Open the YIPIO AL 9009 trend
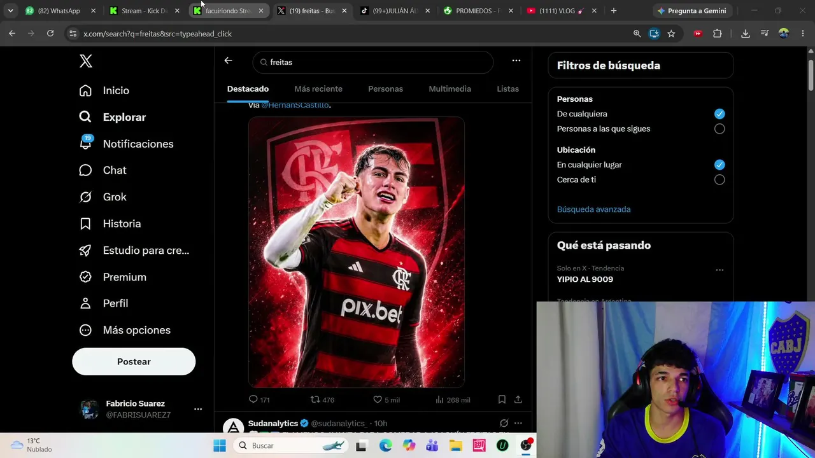Image resolution: width=815 pixels, height=458 pixels. pyautogui.click(x=585, y=279)
